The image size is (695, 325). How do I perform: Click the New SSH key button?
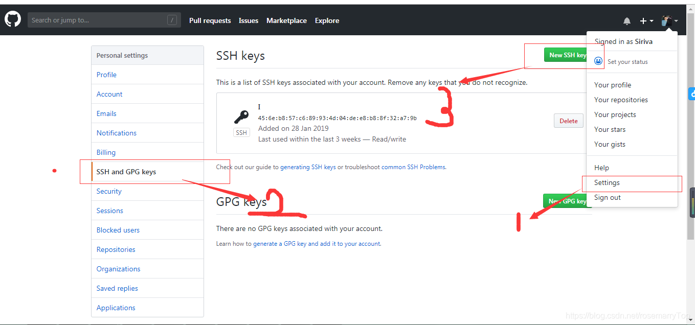tap(567, 55)
